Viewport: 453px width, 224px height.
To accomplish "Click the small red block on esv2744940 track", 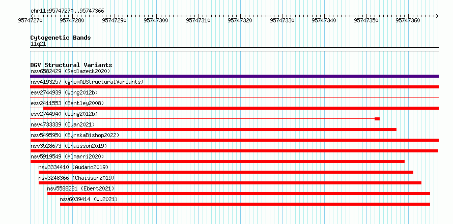I will click(377, 119).
